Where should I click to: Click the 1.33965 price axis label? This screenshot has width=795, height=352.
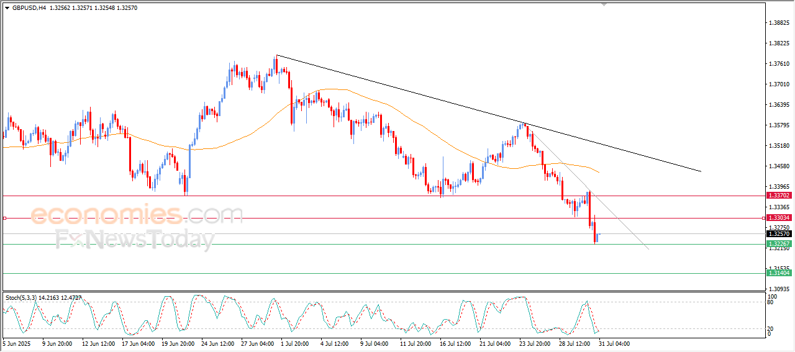[779, 187]
